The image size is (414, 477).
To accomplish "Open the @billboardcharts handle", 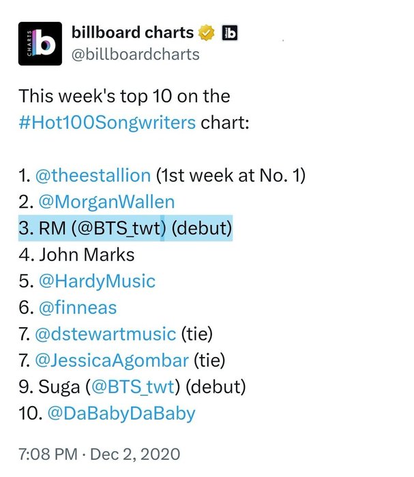I will click(136, 55).
